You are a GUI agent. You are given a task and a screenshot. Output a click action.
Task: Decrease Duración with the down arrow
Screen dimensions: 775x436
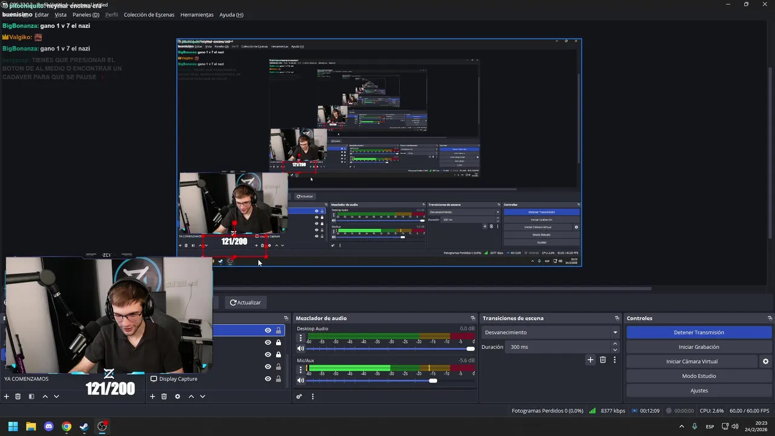(x=615, y=350)
